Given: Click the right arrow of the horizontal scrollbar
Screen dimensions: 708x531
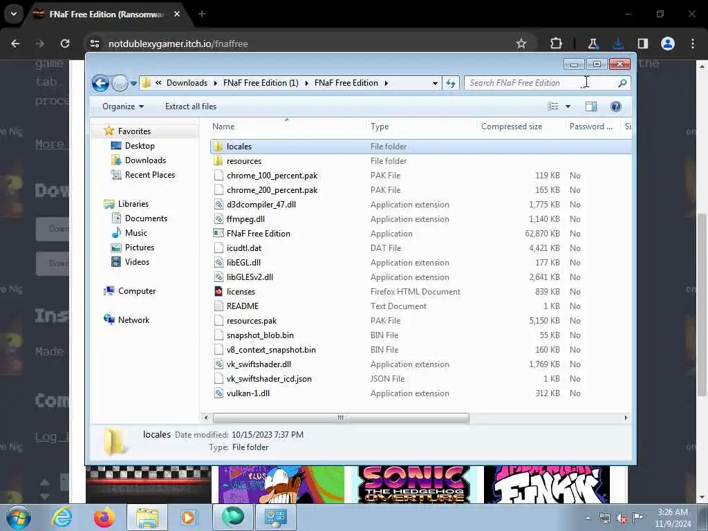Looking at the screenshot, I should (626, 418).
